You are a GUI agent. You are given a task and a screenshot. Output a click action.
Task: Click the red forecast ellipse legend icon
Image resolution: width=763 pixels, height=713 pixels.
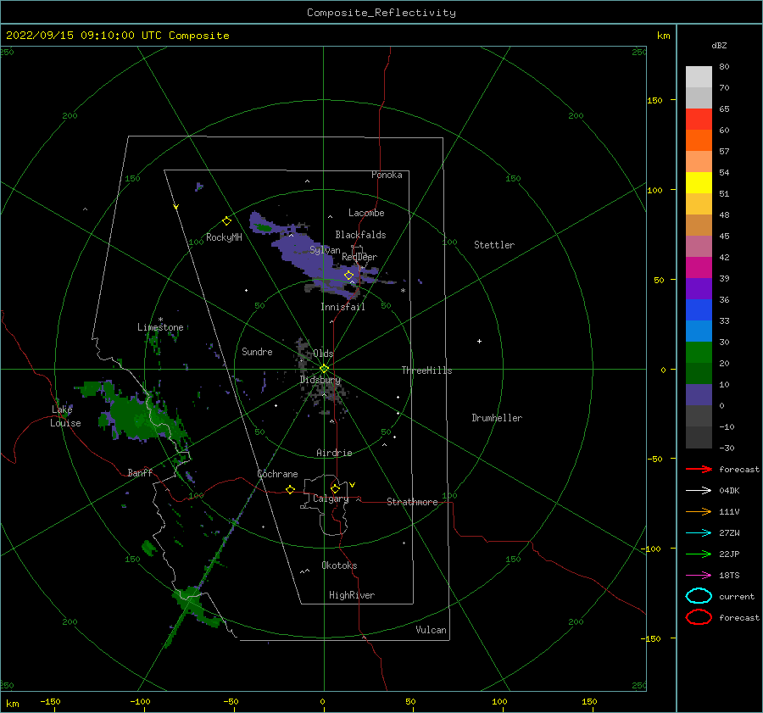[699, 617]
